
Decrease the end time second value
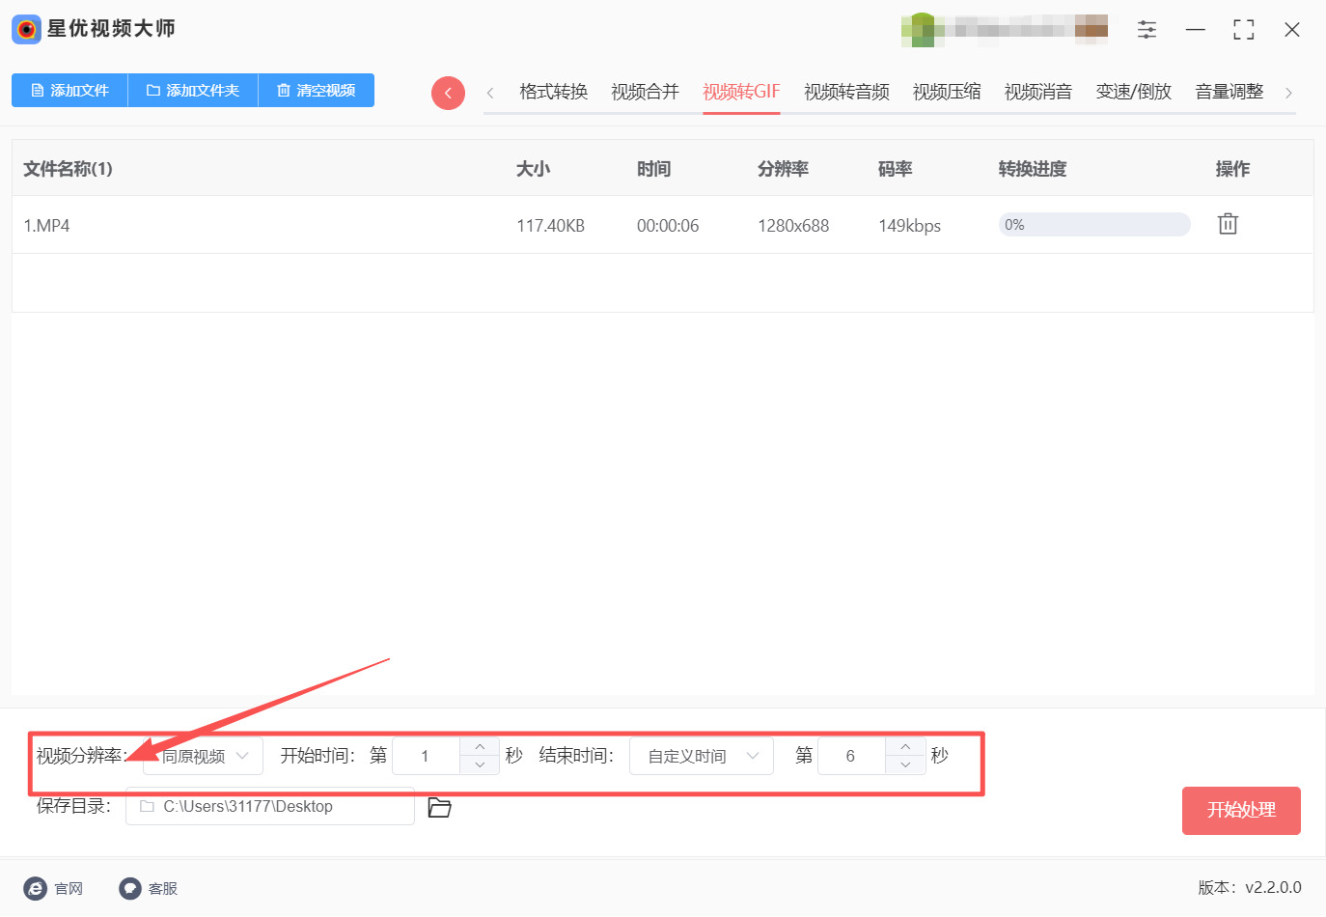click(x=905, y=765)
